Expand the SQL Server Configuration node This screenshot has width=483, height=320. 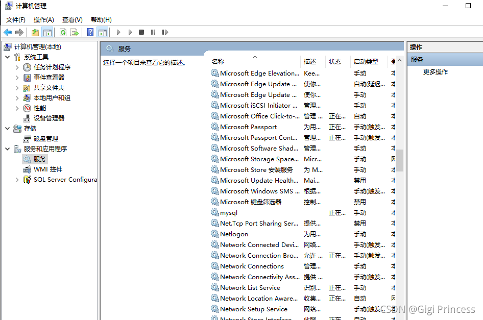[x=17, y=180]
